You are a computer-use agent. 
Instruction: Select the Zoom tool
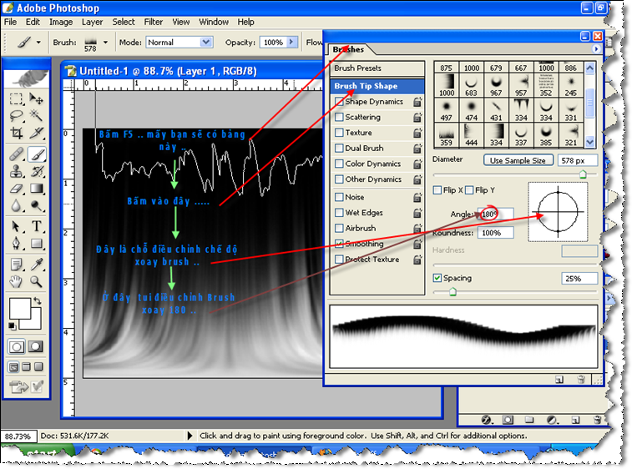pos(36,281)
